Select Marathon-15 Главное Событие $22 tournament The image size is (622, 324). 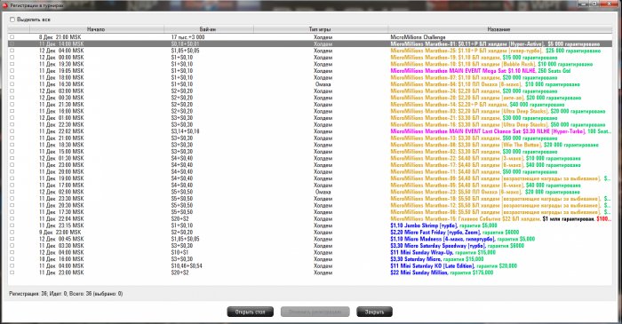point(500,218)
